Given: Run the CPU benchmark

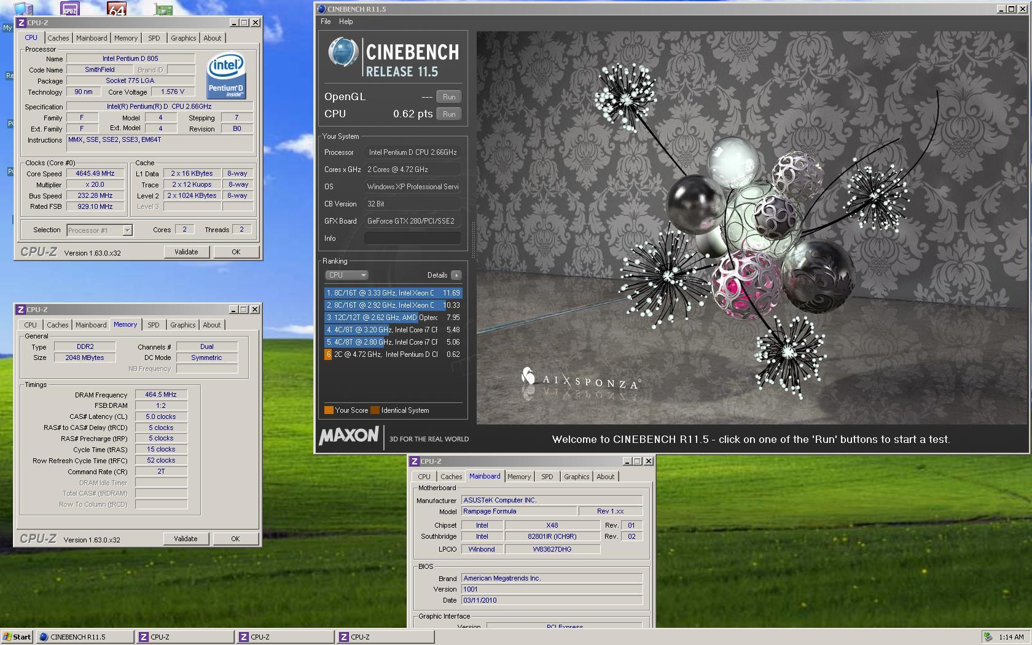Looking at the screenshot, I should (x=449, y=114).
